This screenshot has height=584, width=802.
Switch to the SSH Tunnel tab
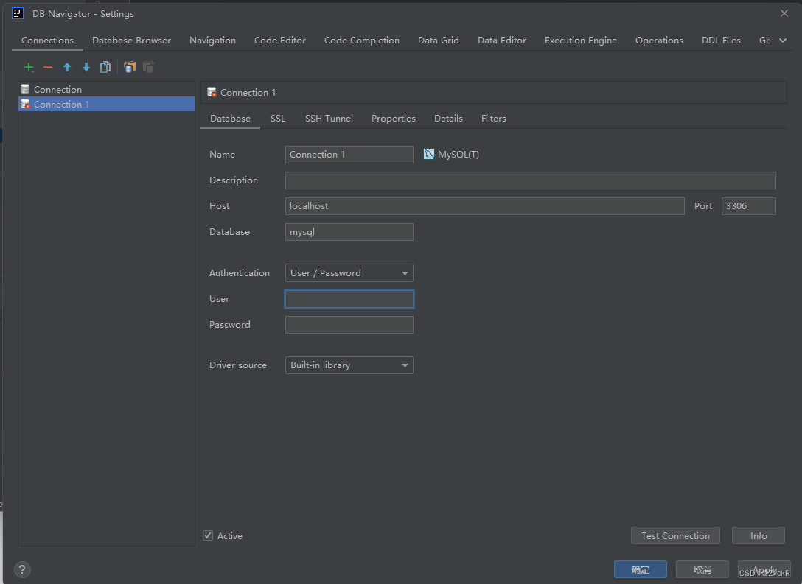click(x=329, y=118)
